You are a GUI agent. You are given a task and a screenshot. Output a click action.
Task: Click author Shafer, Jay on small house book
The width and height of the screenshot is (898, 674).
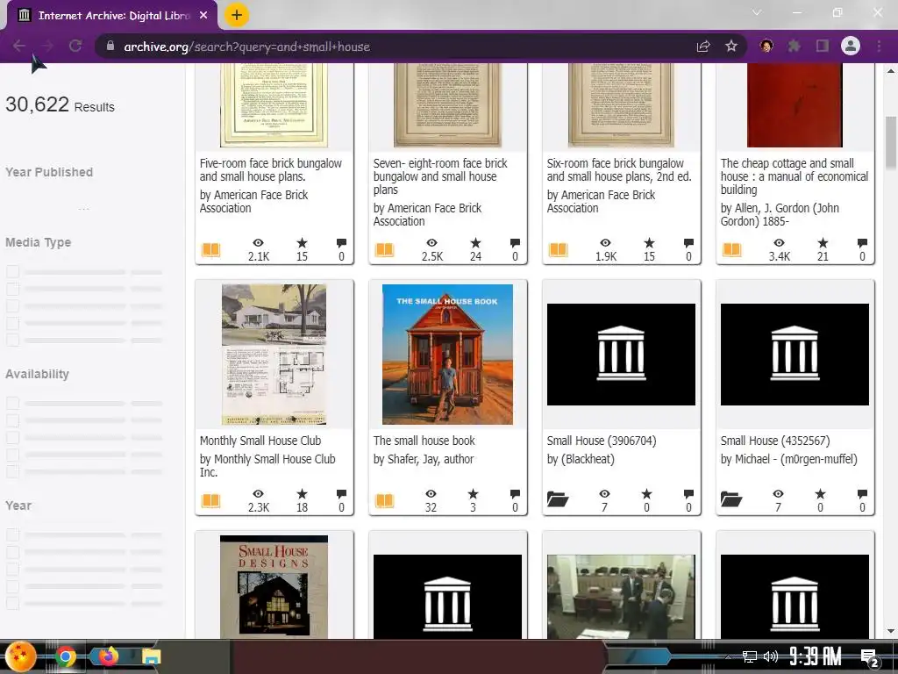tap(430, 459)
